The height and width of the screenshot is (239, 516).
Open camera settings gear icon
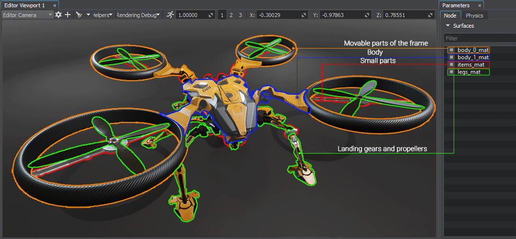(x=58, y=15)
